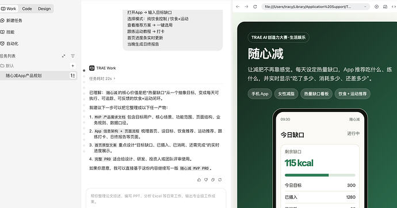Click the 随心减 label in the phone status bar

[354, 120]
